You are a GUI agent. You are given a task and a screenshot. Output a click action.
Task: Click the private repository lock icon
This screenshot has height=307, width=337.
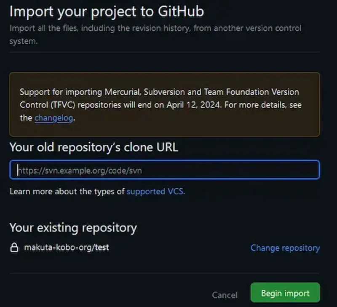14,248
